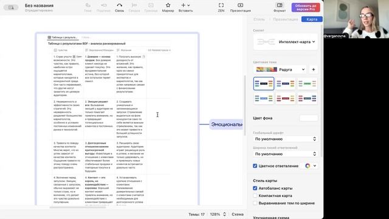Viewport: 389px width, 219px height.
Task: Toggle the Формат panel
Action: 280,7
